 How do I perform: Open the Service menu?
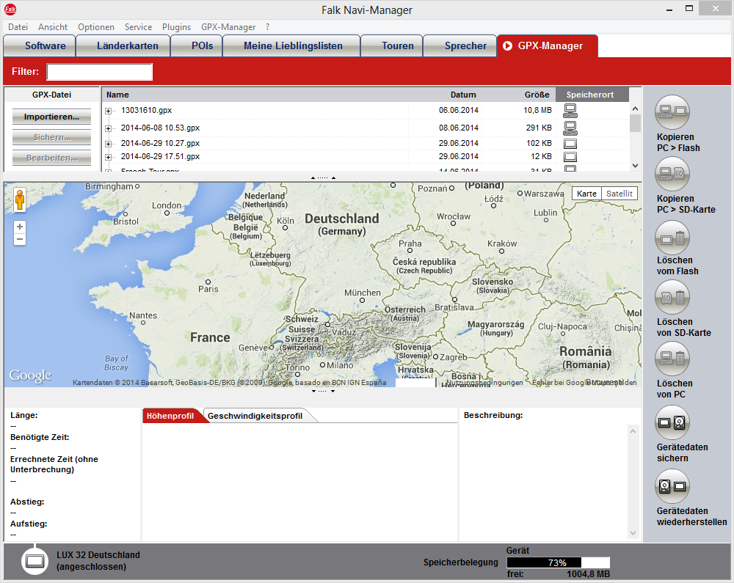coord(138,27)
